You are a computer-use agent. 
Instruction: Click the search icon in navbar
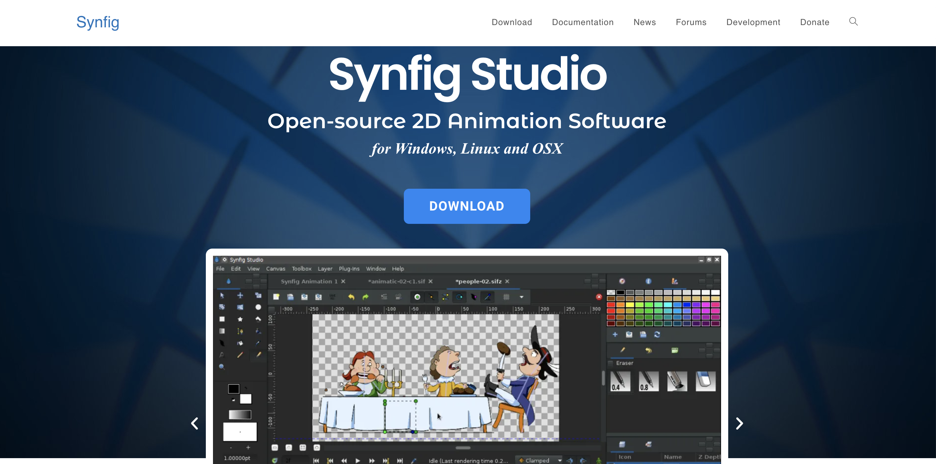(854, 21)
